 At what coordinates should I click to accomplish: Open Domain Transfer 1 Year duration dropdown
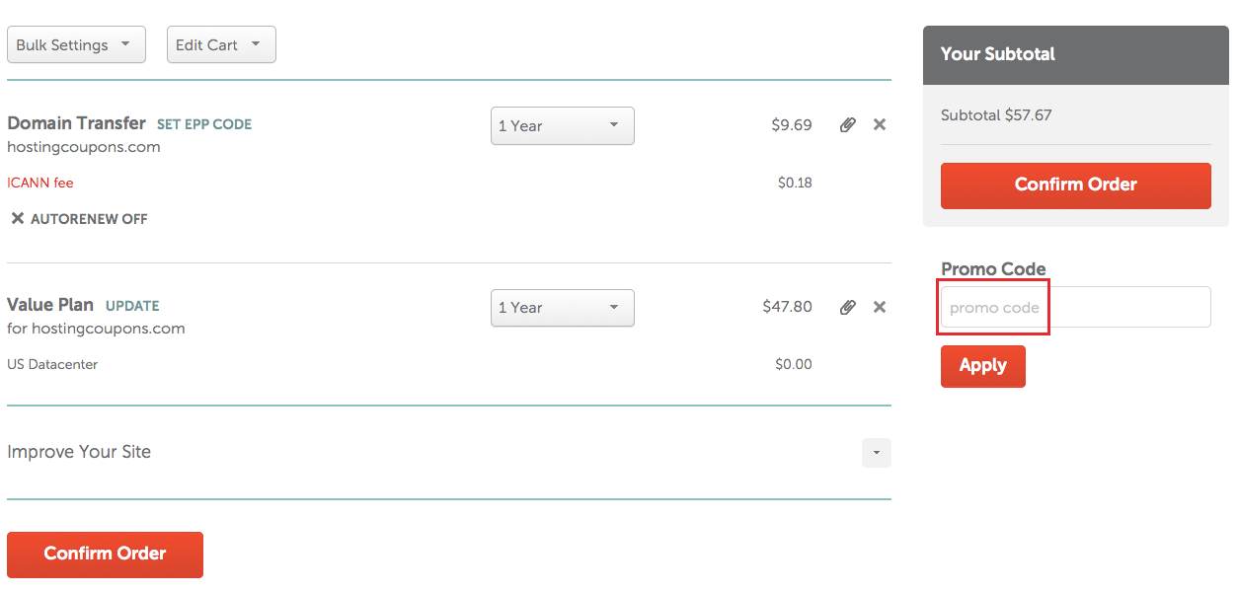[562, 126]
